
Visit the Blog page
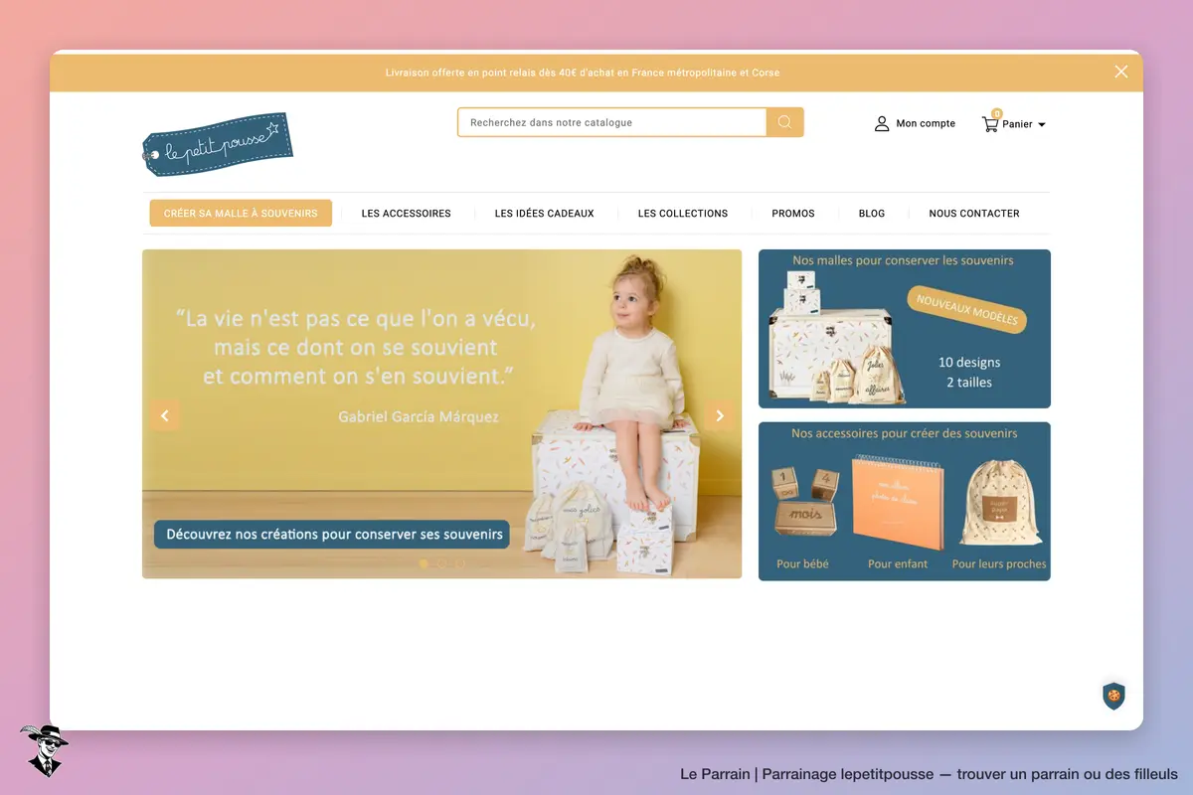coord(872,214)
